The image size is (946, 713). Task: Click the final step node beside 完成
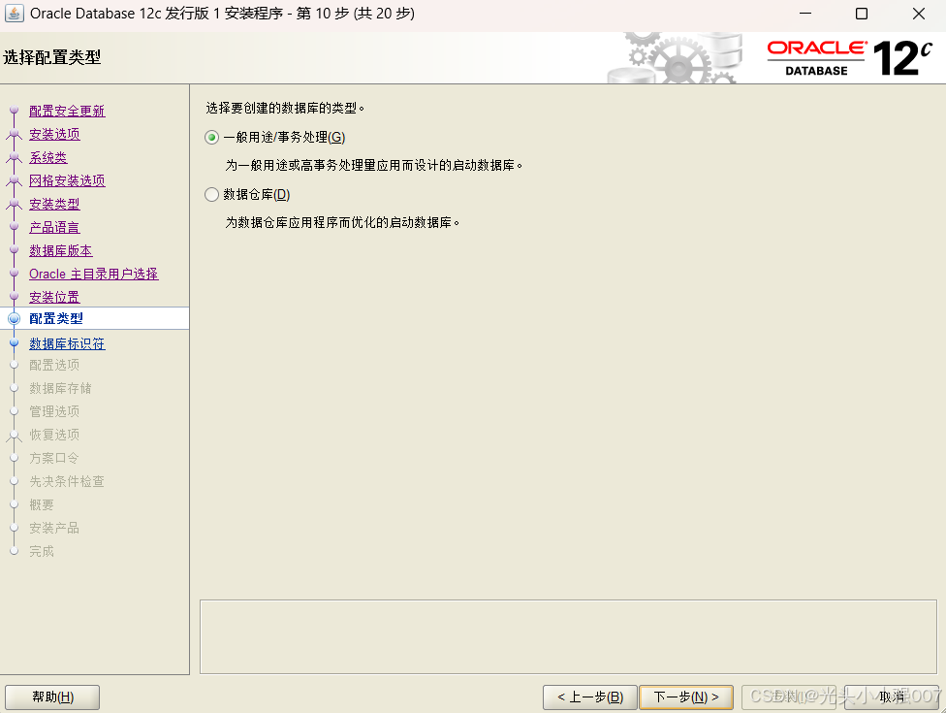(x=14, y=551)
